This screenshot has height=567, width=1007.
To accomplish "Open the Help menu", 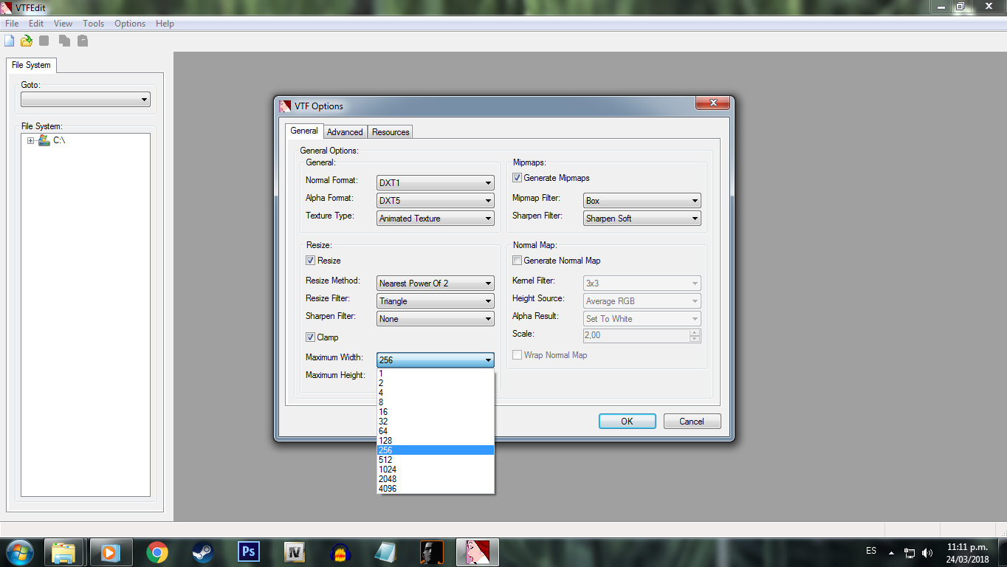I will (x=165, y=24).
